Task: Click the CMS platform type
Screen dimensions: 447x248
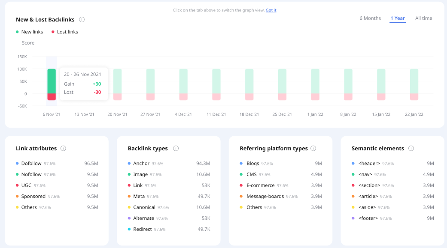Action: pyautogui.click(x=281, y=174)
